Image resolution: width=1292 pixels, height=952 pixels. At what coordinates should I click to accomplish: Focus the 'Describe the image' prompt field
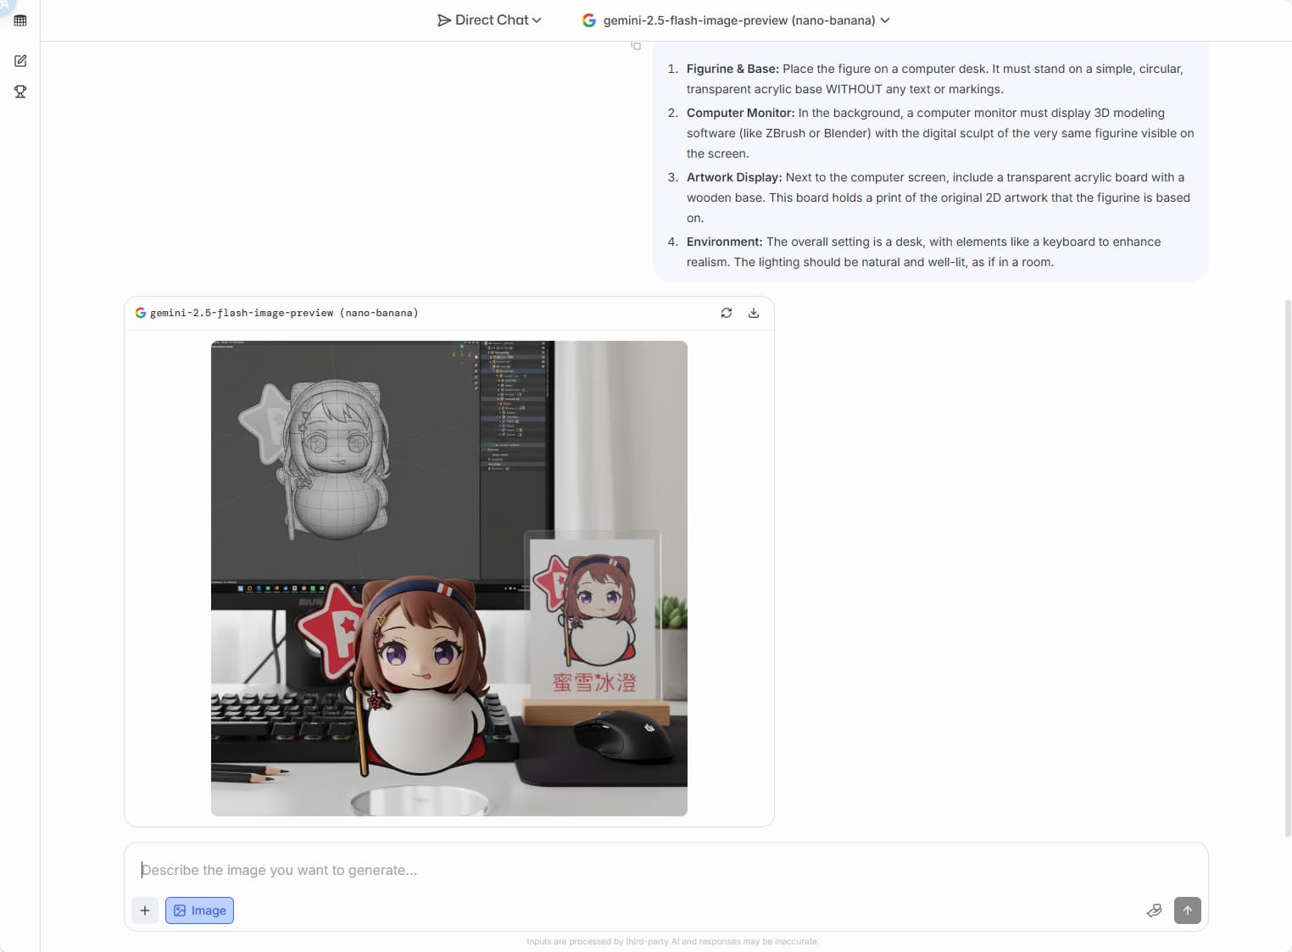pyautogui.click(x=665, y=870)
